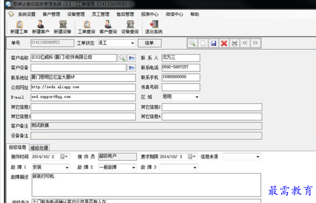This screenshot has width=316, height=203.
Task: Click the 退出系统 exit icon
Action: tap(154, 27)
